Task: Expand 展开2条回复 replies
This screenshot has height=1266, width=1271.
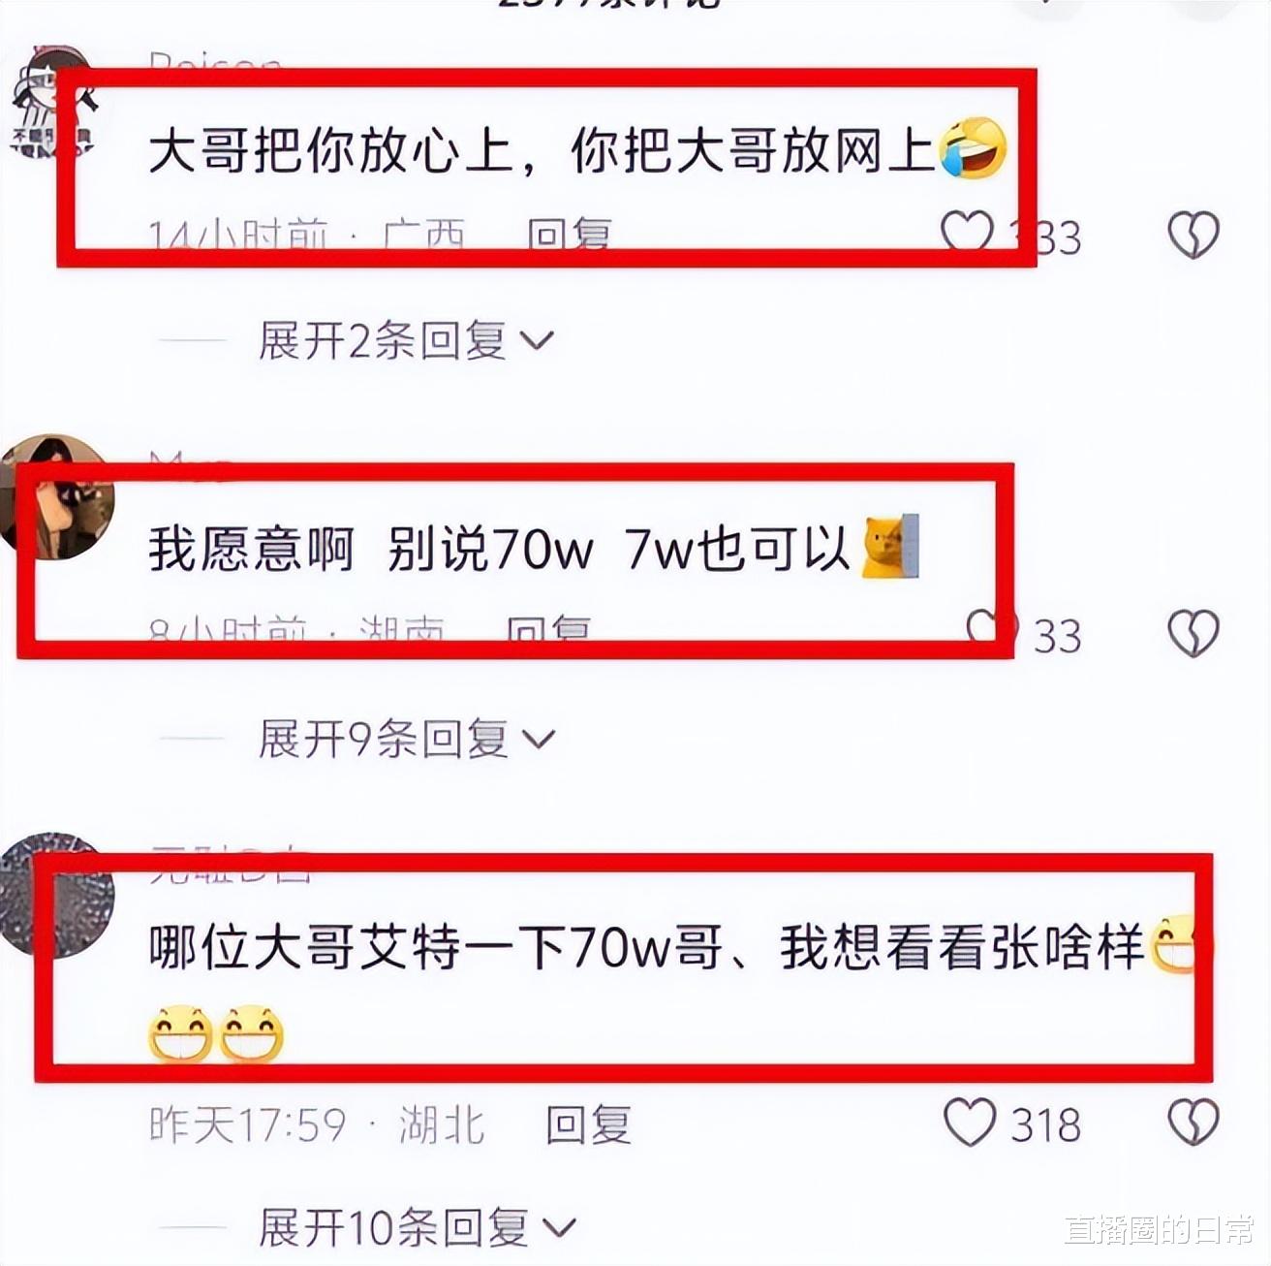Action: click(407, 341)
